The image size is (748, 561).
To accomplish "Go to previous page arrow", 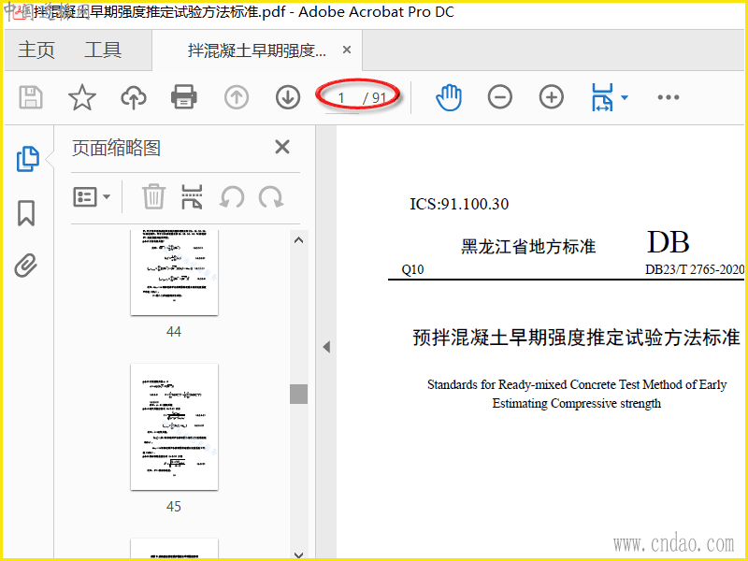I will pos(237,97).
